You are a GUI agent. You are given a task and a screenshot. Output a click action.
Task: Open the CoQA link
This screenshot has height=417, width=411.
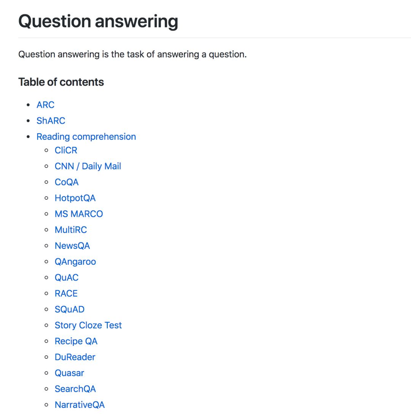(67, 182)
